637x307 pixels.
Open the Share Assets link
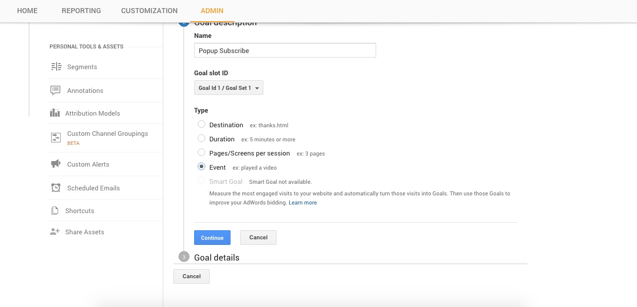click(x=84, y=232)
